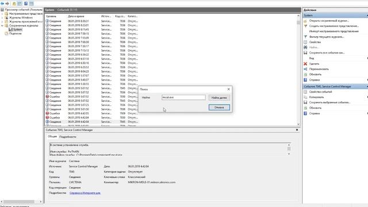
Task: Close the Поиск dialog
Action: pyautogui.click(x=228, y=89)
